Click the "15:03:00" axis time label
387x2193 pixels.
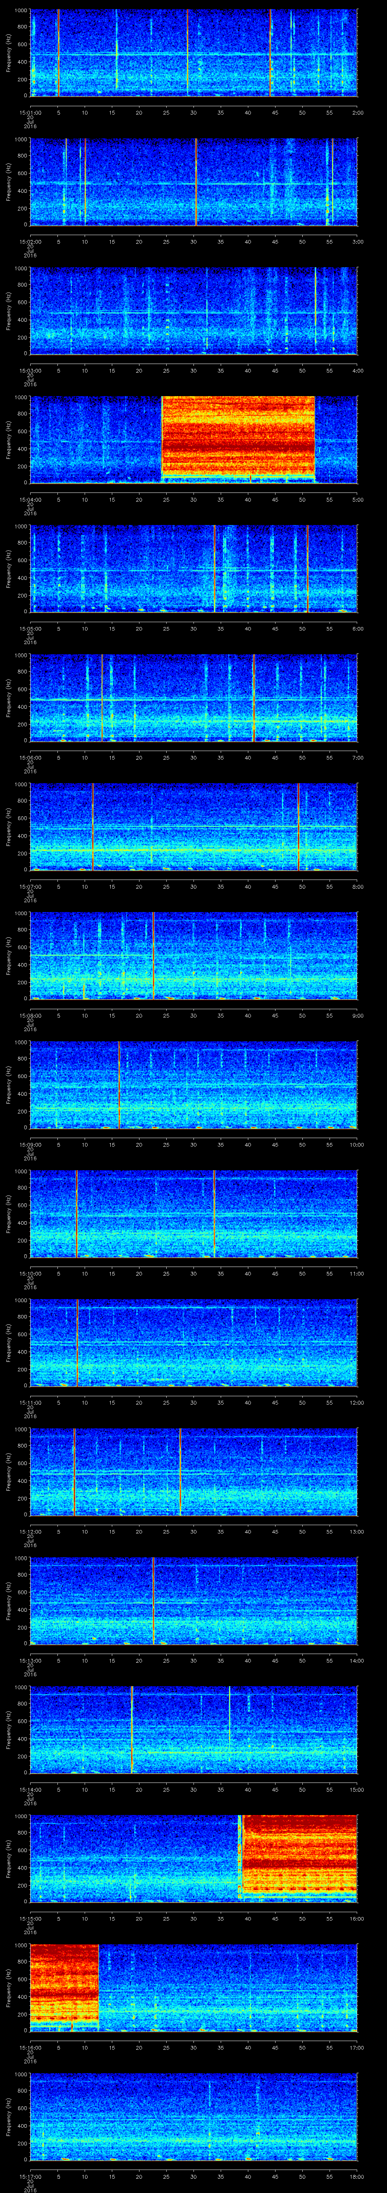30,370
